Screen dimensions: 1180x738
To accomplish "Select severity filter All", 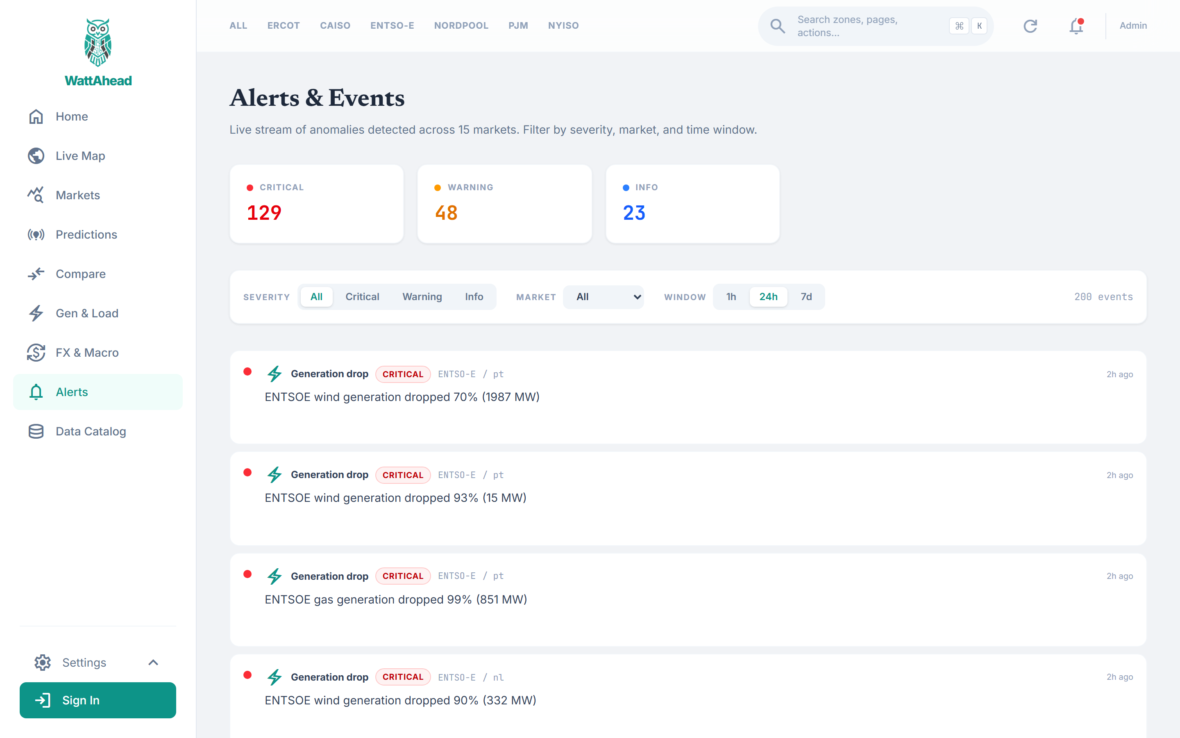I will tap(316, 297).
